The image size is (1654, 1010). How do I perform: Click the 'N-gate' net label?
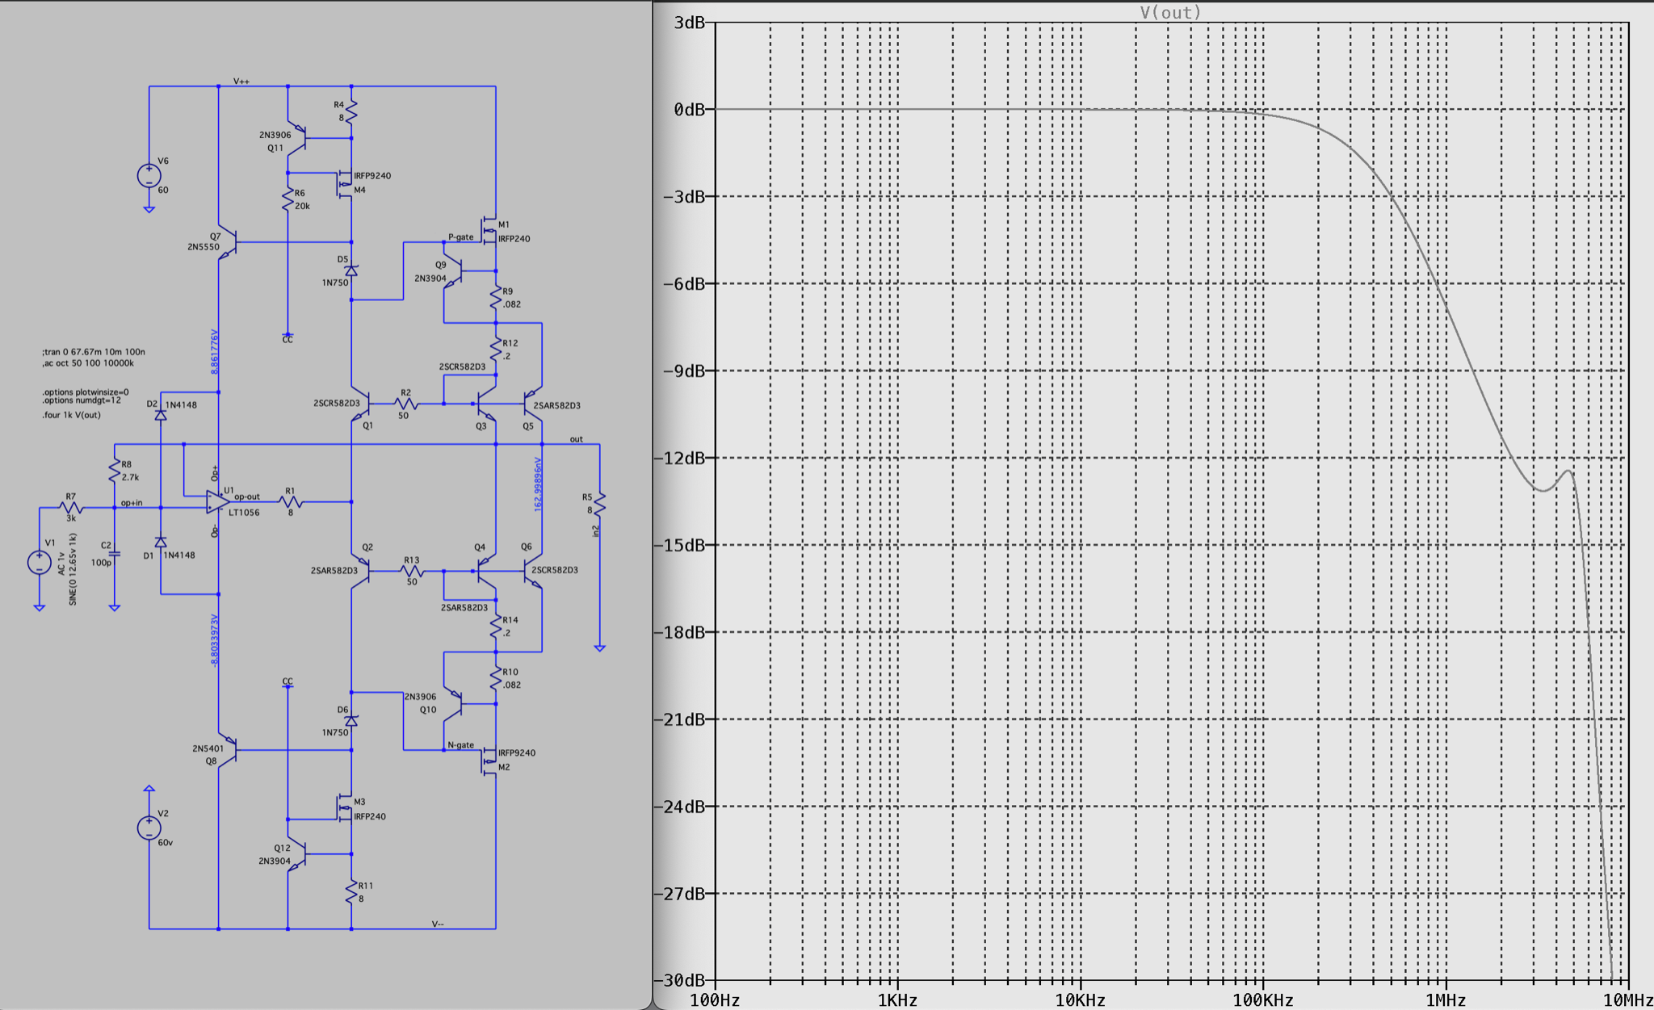coord(461,745)
